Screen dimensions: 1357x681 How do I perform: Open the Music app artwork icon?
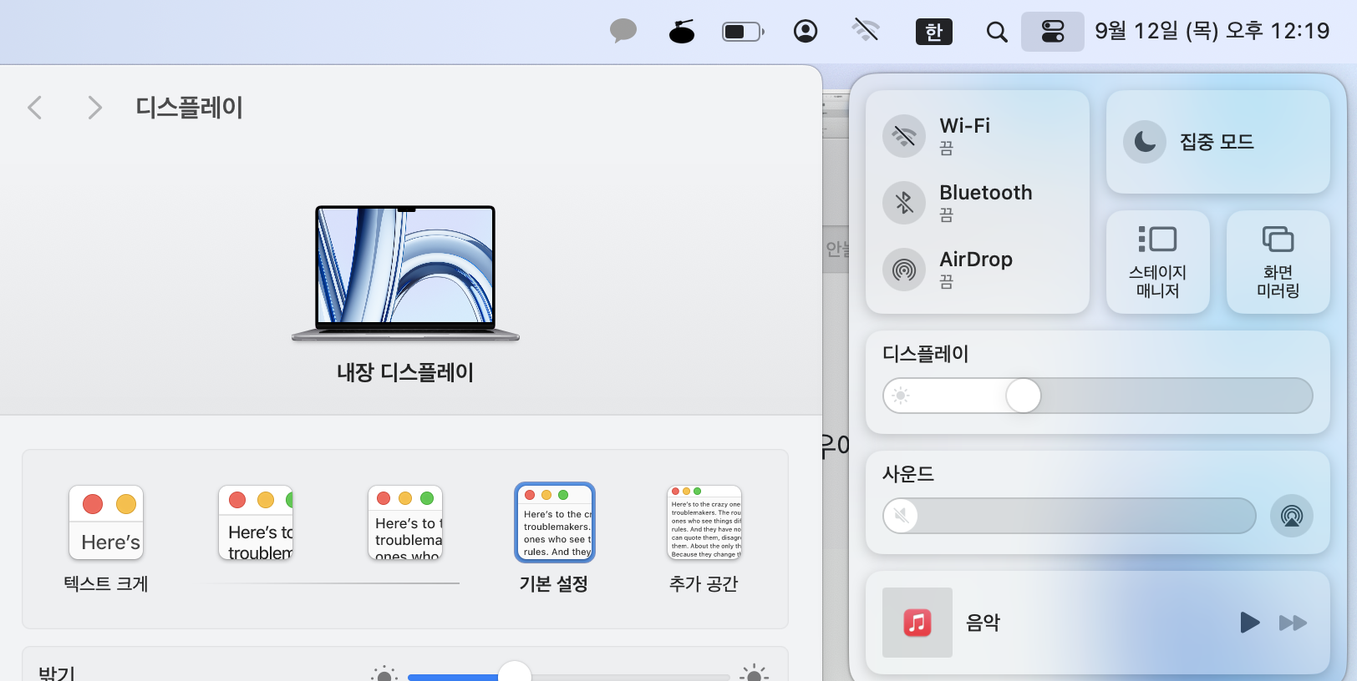coord(917,623)
